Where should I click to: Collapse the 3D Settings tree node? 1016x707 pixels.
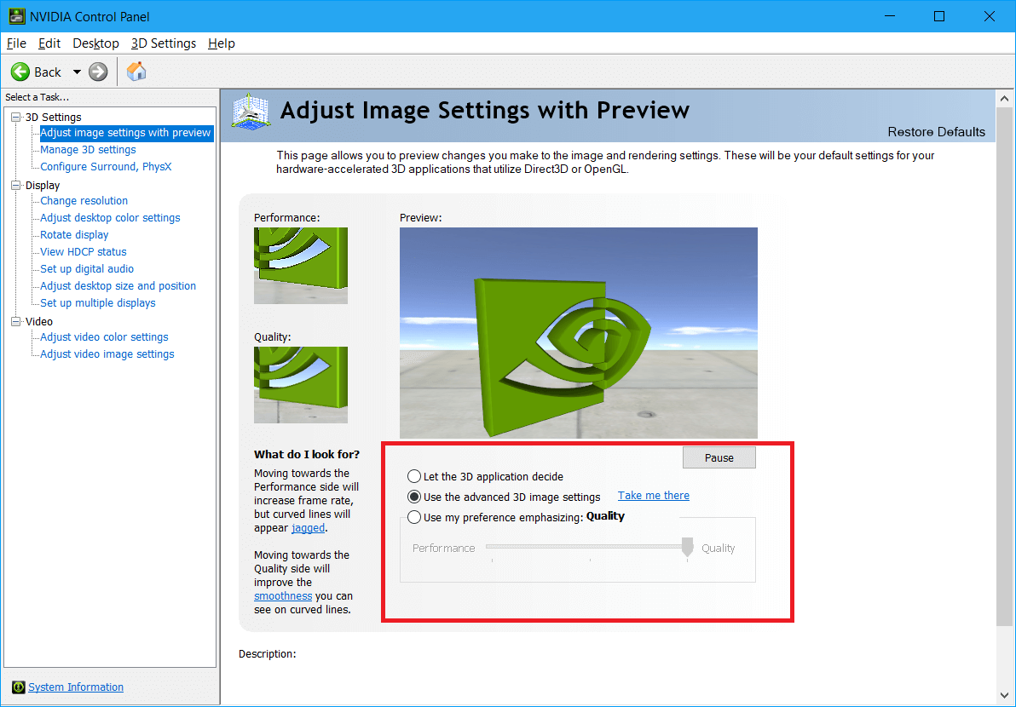[x=16, y=118]
